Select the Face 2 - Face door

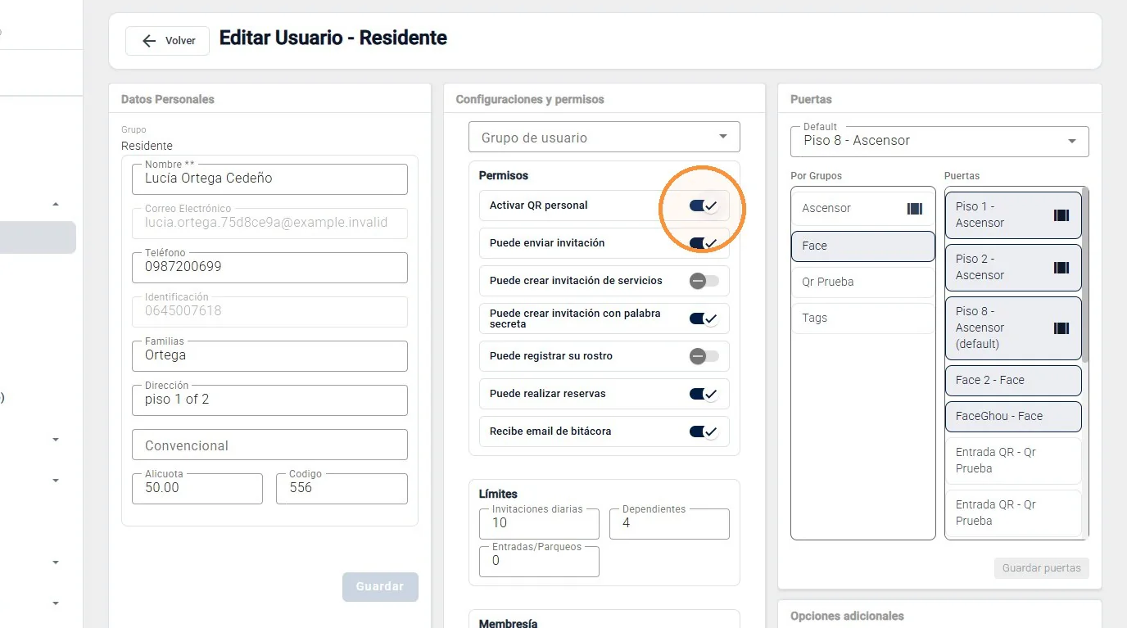click(x=1013, y=380)
